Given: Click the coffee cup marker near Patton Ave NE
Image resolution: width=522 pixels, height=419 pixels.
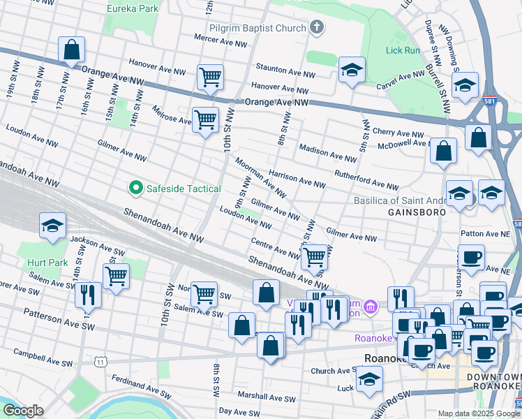Looking at the screenshot, I should pyautogui.click(x=471, y=259).
